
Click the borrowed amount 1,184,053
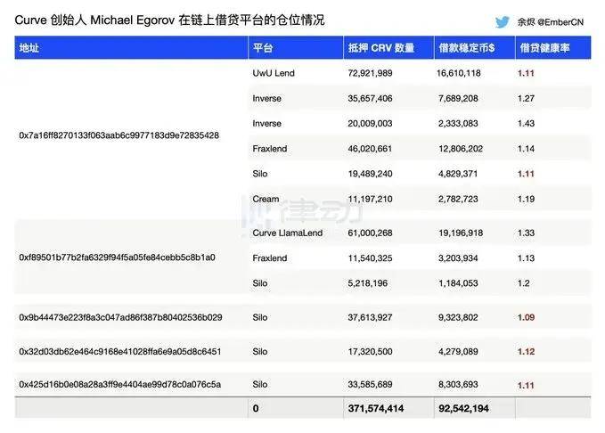(458, 283)
